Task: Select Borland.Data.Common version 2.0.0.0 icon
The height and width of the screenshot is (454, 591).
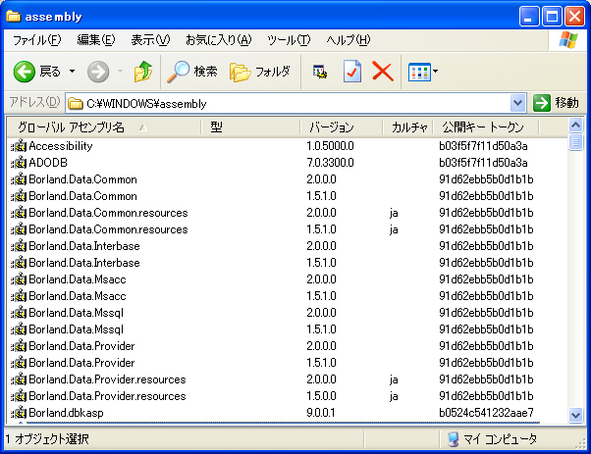Action: pyautogui.click(x=19, y=179)
